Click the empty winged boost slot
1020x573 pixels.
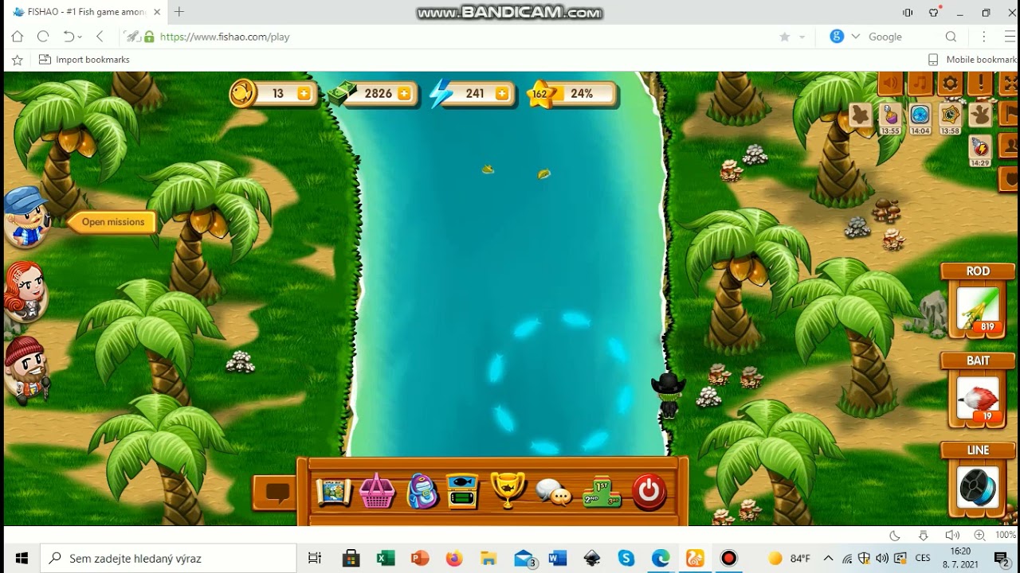(979, 115)
